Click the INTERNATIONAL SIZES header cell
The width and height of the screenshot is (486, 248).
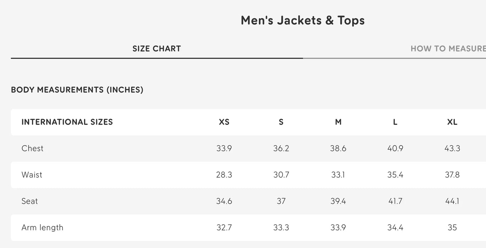[x=67, y=122]
